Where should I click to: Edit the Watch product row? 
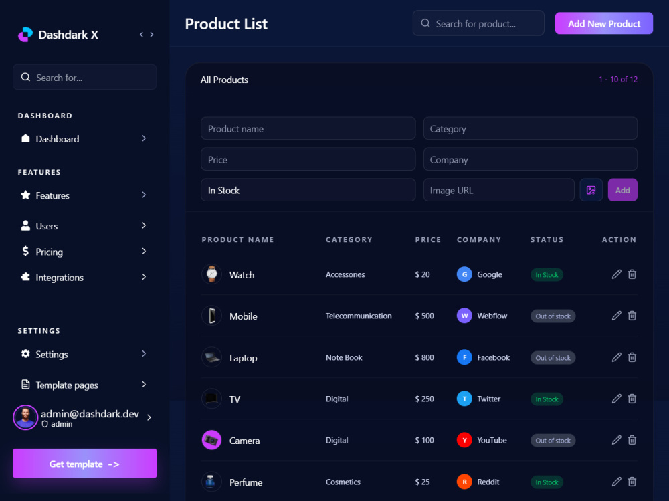click(x=617, y=274)
